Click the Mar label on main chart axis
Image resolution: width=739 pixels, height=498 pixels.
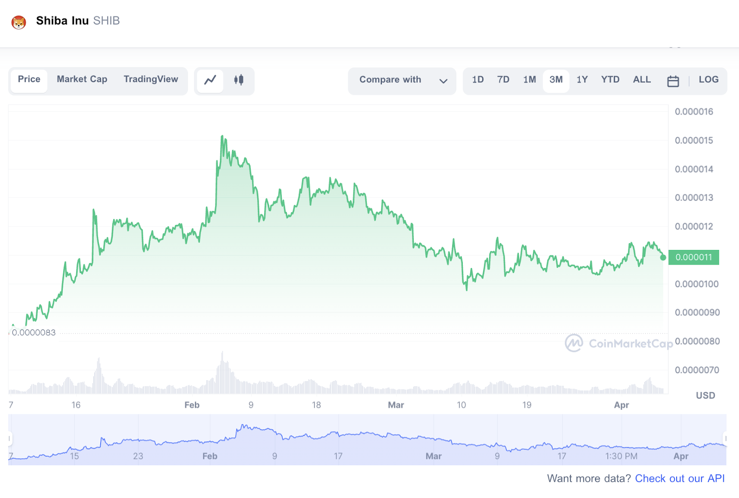tap(396, 405)
